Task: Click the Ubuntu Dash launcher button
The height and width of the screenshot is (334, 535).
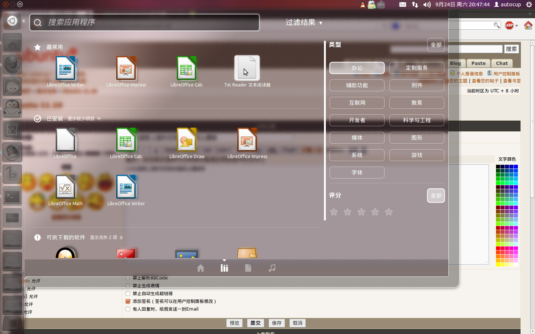Action: [x=12, y=21]
